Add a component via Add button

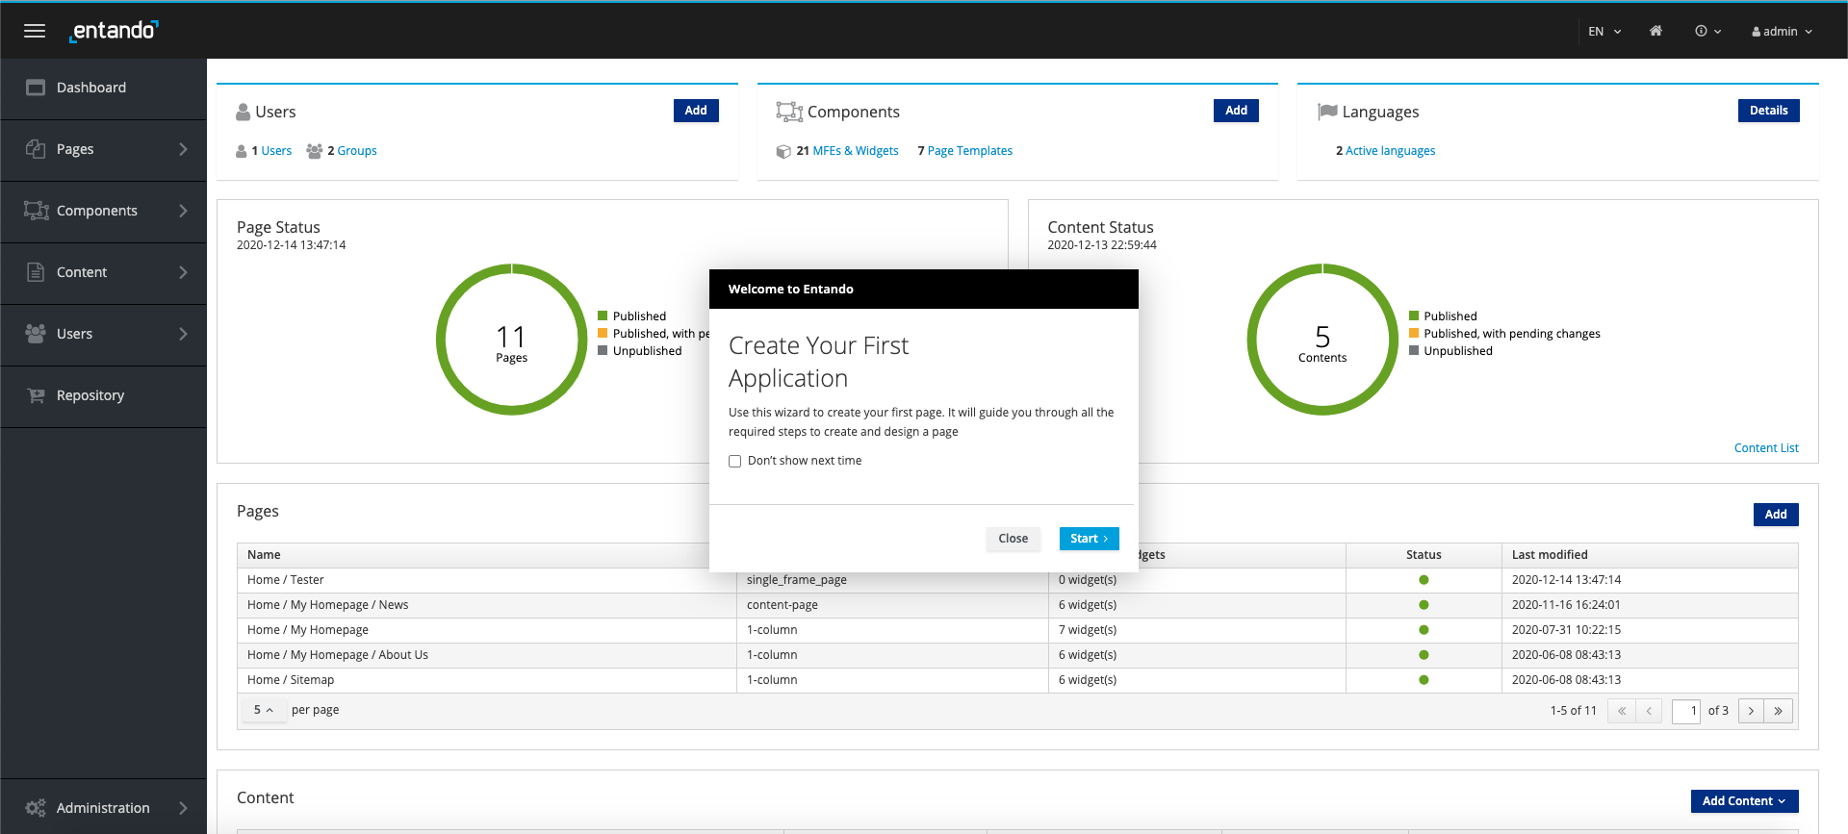click(x=1236, y=111)
